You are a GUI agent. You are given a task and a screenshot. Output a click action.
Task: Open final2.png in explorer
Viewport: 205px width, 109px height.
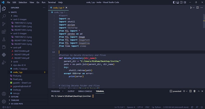click(x=18, y=79)
